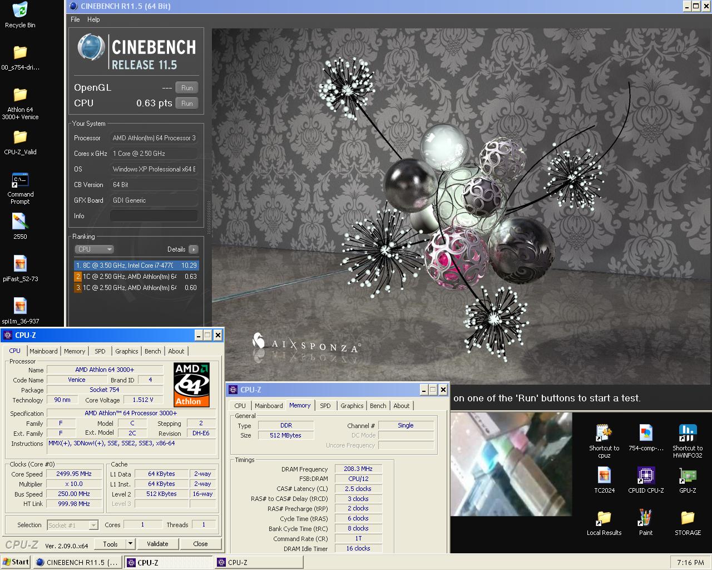712x570 pixels.
Task: Select ranking row with score 0.63
Action: (x=136, y=277)
